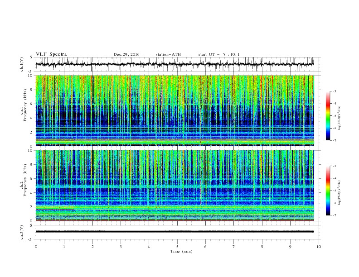
Task: Click the upper colorbar "-3" tick value
Action: point(334,91)
